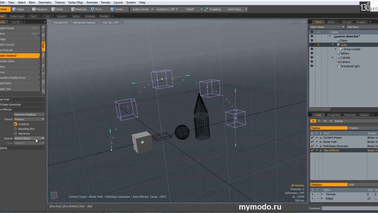Select Bezier Path row in pipeline

click(344, 142)
